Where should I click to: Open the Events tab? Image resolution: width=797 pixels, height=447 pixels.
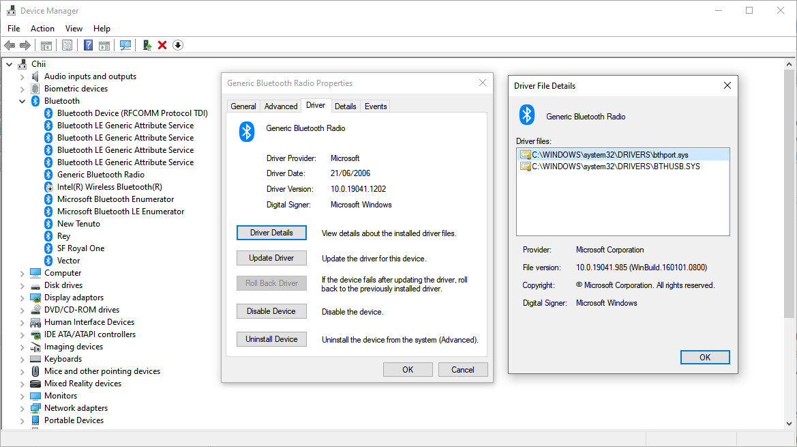376,106
